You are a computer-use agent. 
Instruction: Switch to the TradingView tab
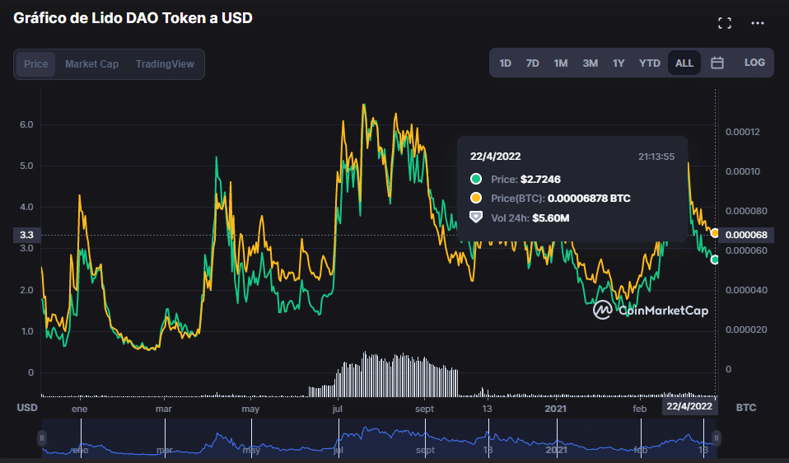(x=165, y=64)
